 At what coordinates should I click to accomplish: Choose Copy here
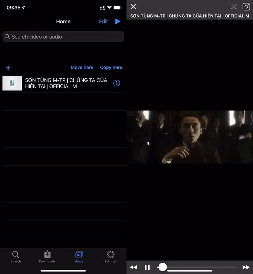pyautogui.click(x=111, y=67)
